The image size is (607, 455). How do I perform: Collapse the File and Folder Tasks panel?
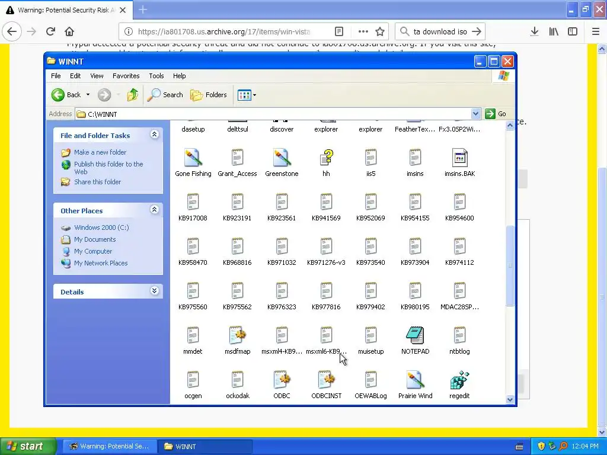pyautogui.click(x=155, y=134)
